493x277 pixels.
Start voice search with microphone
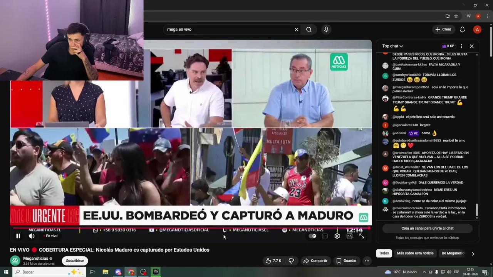point(326,30)
